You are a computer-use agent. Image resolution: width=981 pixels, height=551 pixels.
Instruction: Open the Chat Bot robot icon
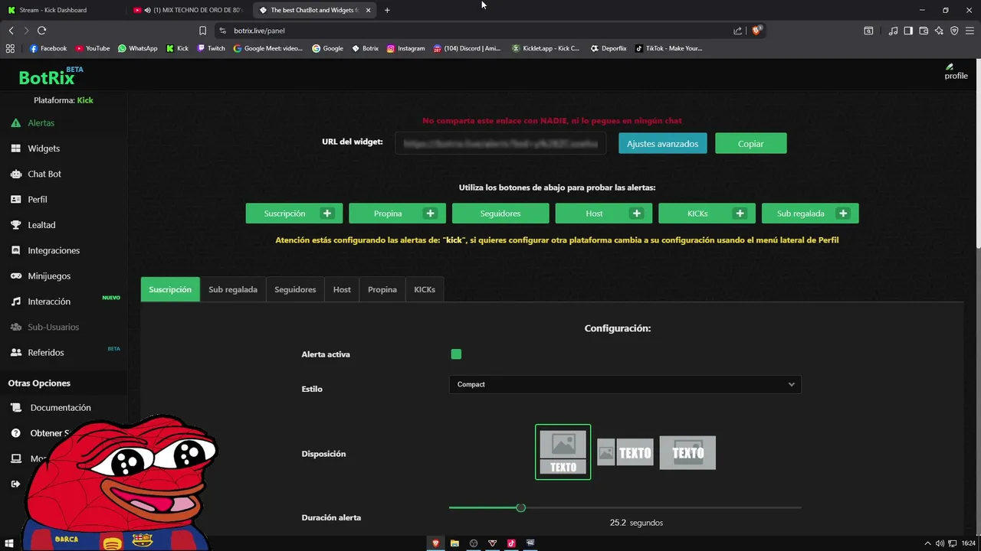15,174
